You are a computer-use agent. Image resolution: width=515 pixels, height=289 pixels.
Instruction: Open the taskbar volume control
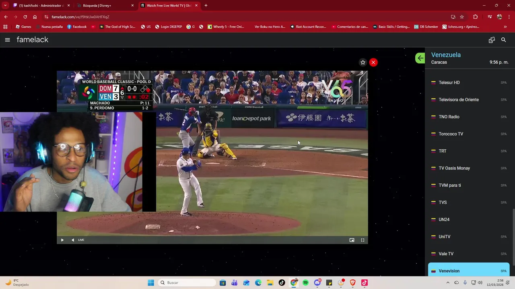pyautogui.click(x=480, y=283)
